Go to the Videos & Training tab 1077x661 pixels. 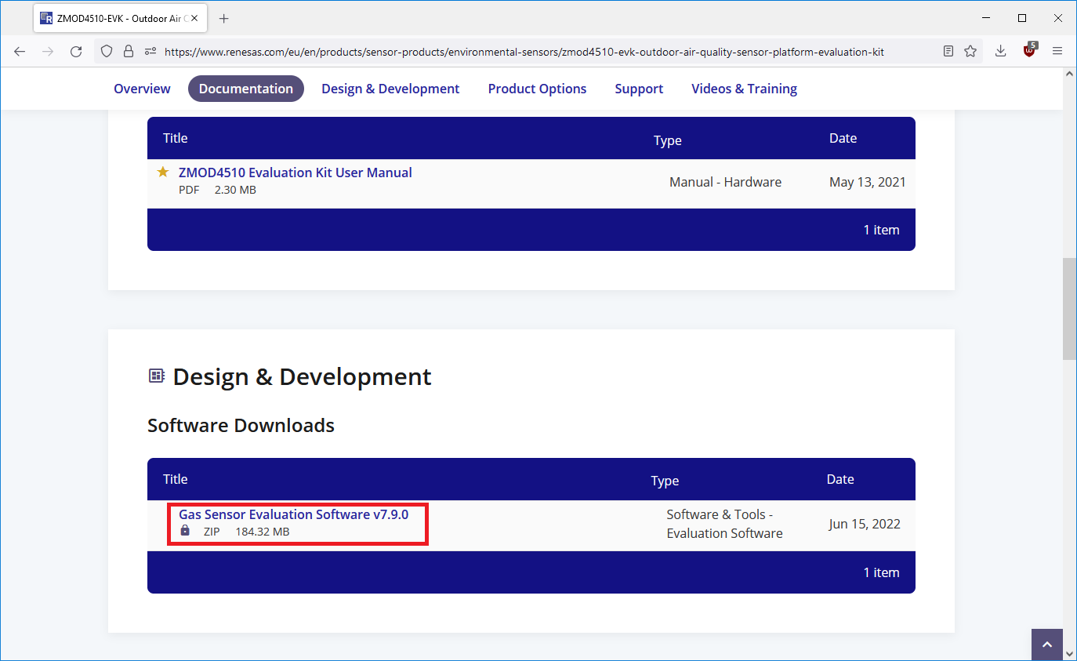(x=744, y=89)
